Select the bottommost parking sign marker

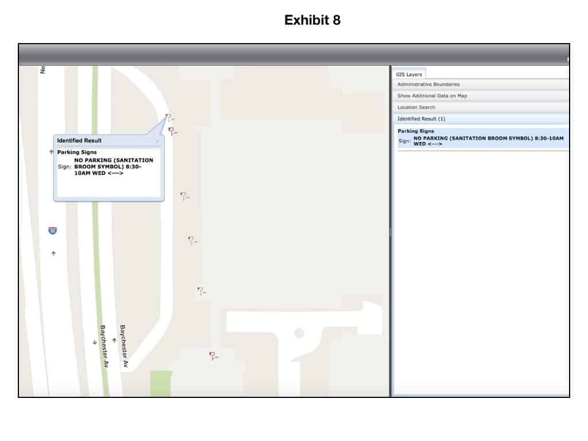point(212,355)
